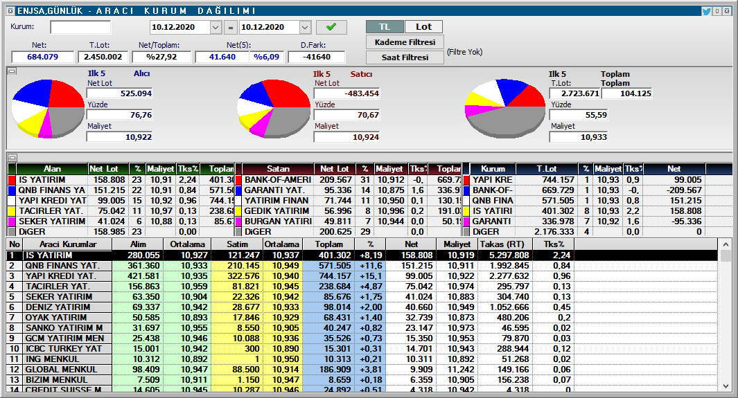Screen dimensions: 738x398
Task: Select the DENIZ YATIRIM row
Action: pos(362,307)
